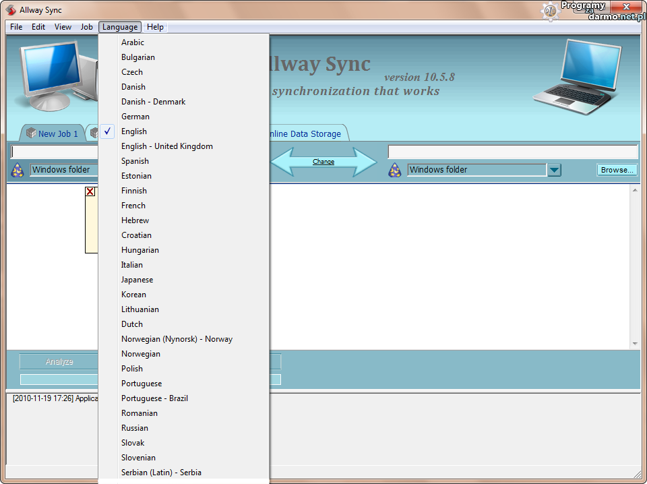
Task: Choose Polish from the Language menu
Action: (x=132, y=369)
